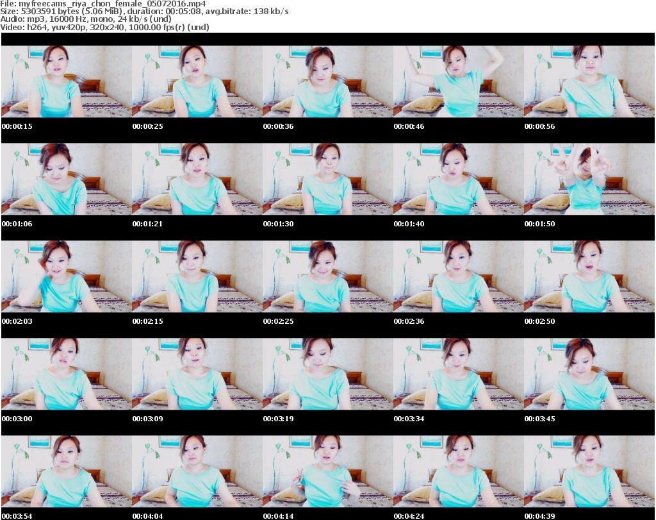The image size is (656, 520).
Task: Pick the thumbnail frame at 00:03:34
Action: (459, 374)
